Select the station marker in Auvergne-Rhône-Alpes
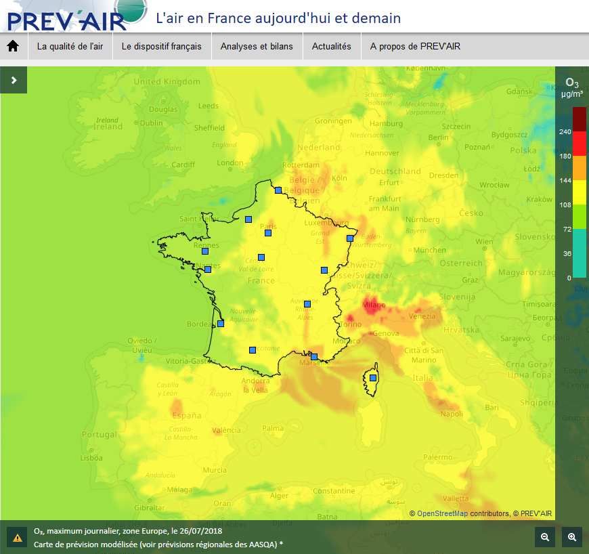 click(307, 304)
